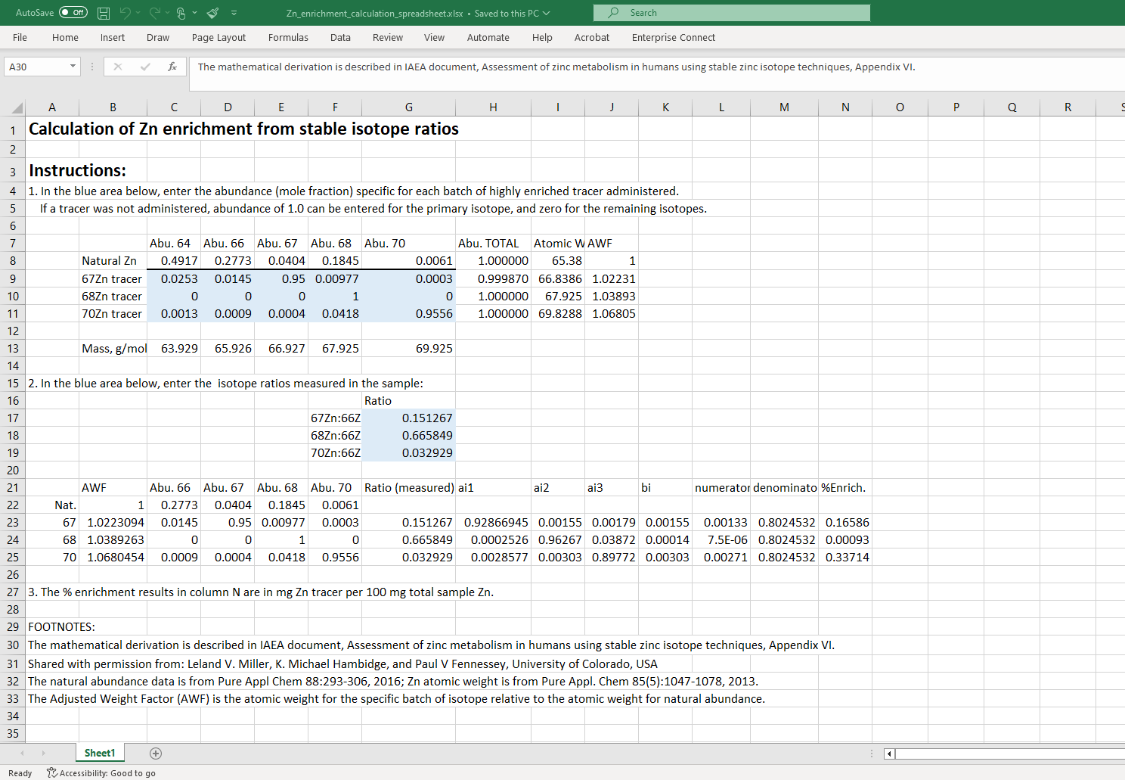Open the File menu

[x=19, y=37]
